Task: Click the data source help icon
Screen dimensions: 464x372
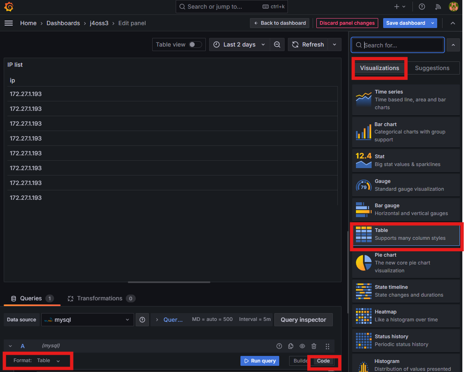Action: [142, 320]
